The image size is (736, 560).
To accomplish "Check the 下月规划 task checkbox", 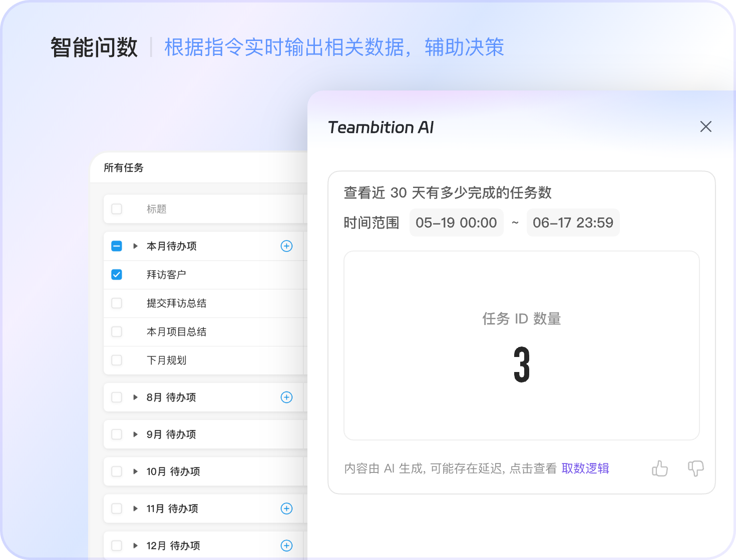I will [117, 360].
